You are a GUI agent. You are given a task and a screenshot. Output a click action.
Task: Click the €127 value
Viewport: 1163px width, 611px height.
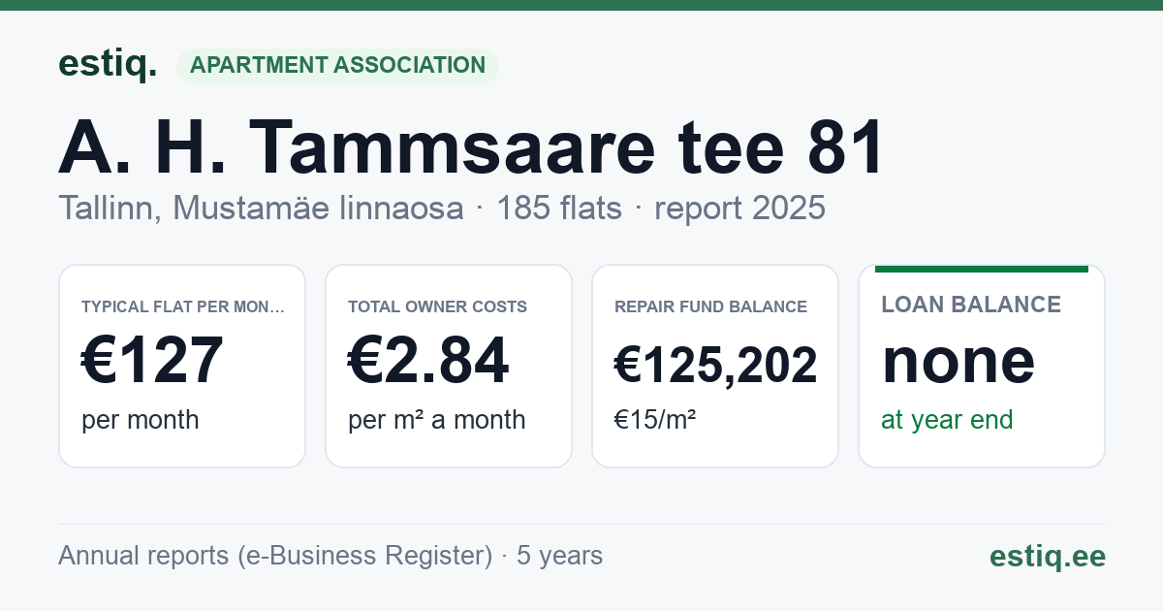152,360
